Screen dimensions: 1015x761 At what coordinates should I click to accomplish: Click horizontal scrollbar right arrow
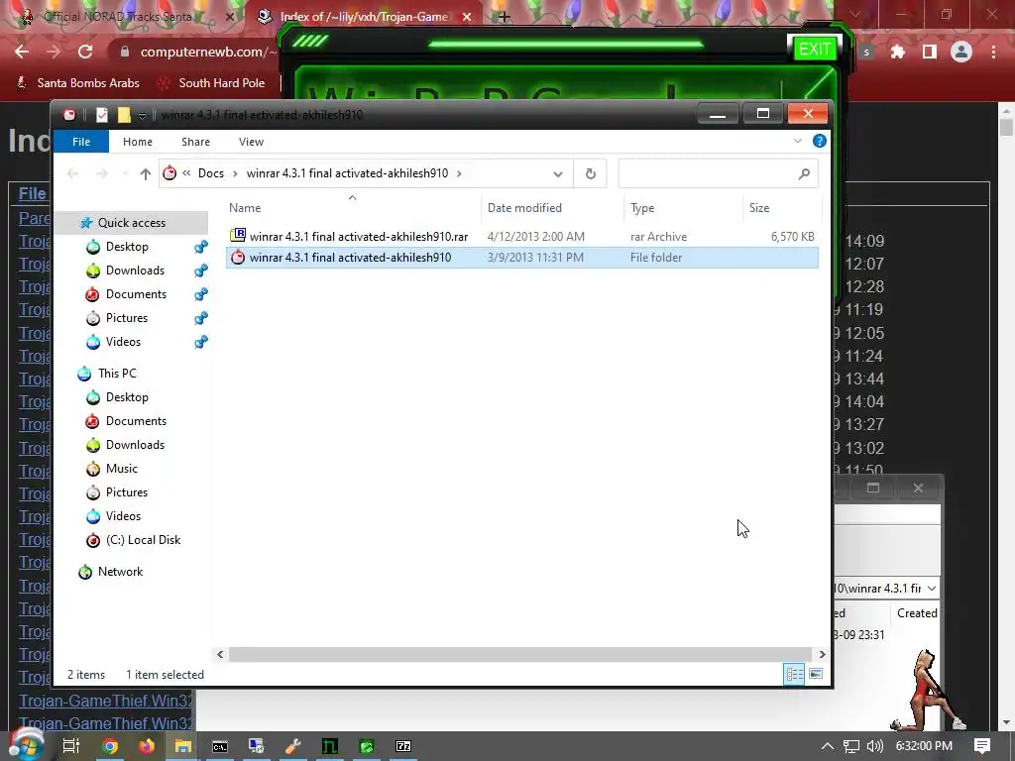point(822,654)
